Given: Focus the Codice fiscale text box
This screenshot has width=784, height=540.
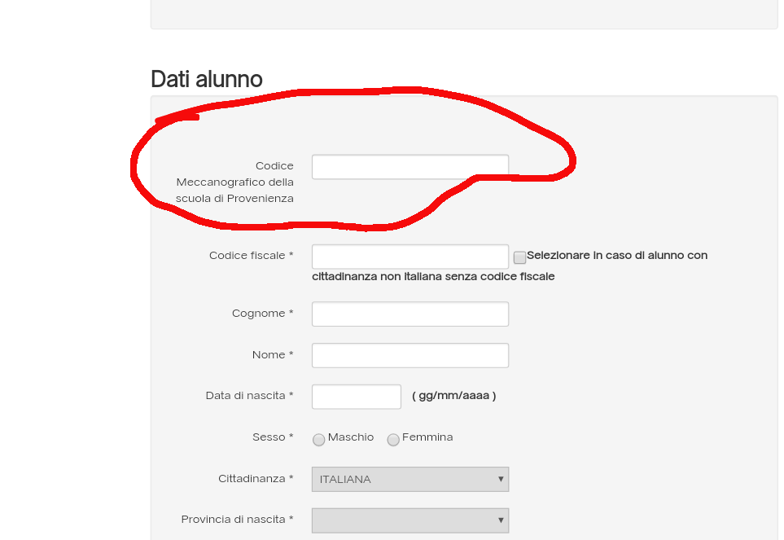Looking at the screenshot, I should (410, 257).
